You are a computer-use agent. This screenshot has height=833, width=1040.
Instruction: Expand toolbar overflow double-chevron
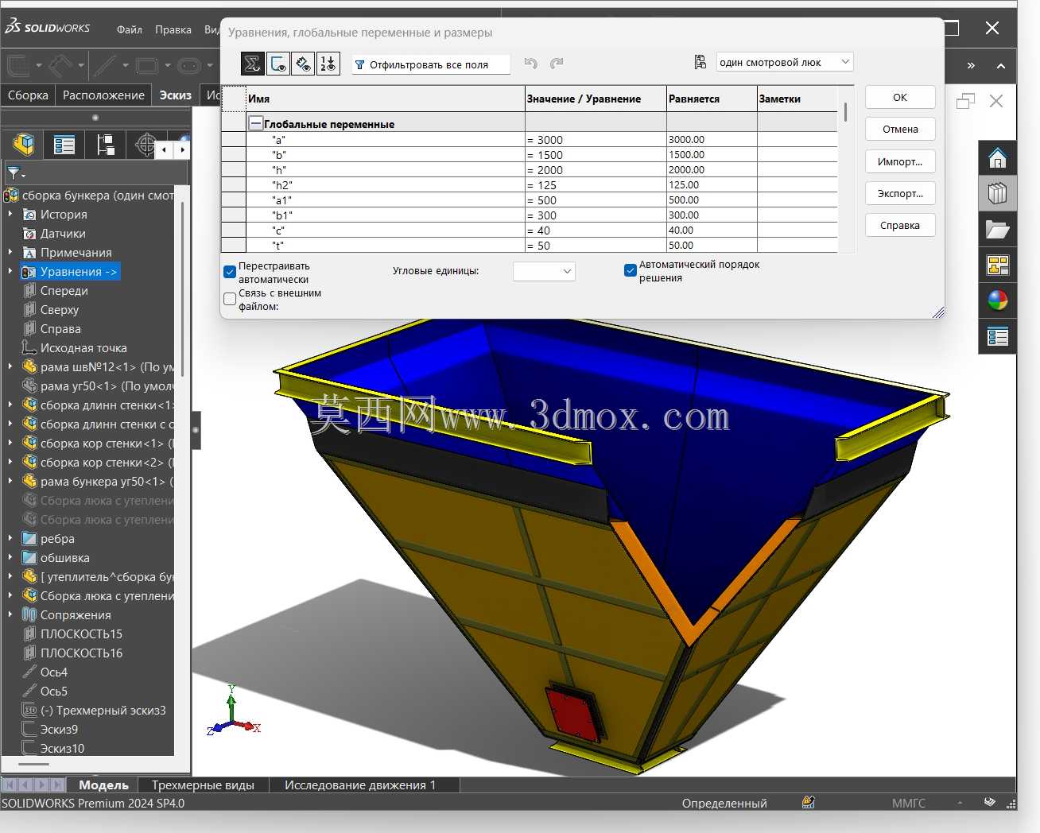971,65
